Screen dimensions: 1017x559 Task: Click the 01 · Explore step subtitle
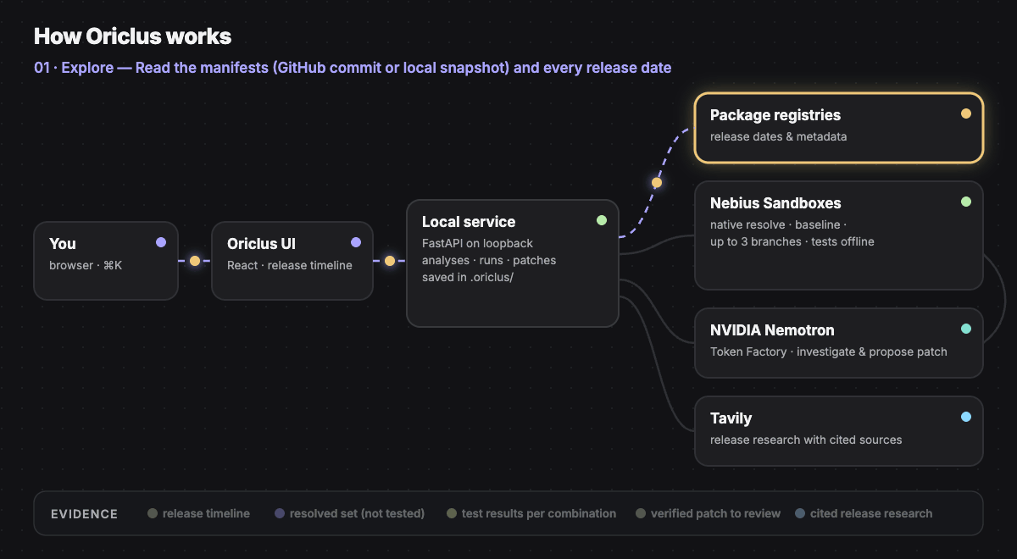tap(353, 68)
